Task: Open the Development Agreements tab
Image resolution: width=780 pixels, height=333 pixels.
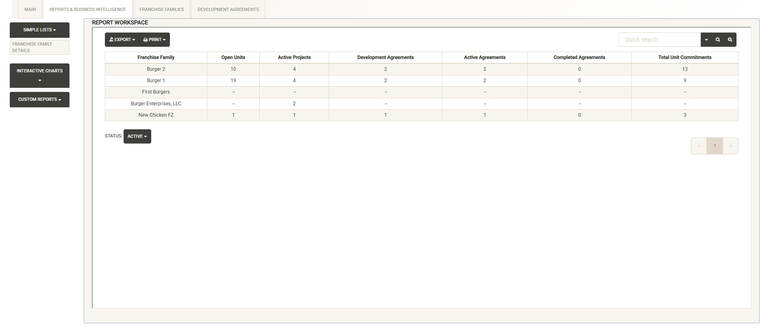Action: [228, 9]
